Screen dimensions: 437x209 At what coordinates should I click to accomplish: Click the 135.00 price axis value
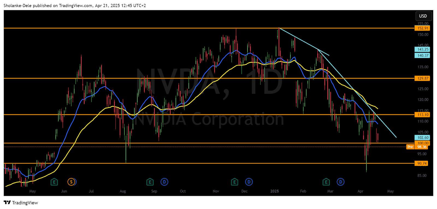(423, 67)
